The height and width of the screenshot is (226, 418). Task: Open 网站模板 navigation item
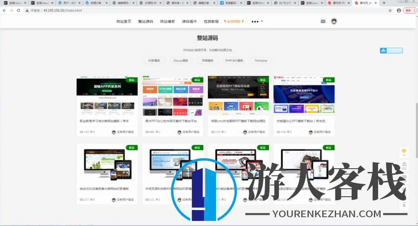pyautogui.click(x=168, y=21)
